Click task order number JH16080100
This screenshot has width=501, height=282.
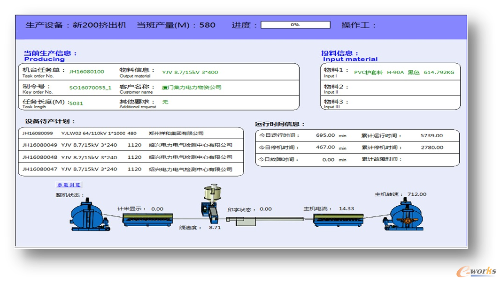(86, 72)
